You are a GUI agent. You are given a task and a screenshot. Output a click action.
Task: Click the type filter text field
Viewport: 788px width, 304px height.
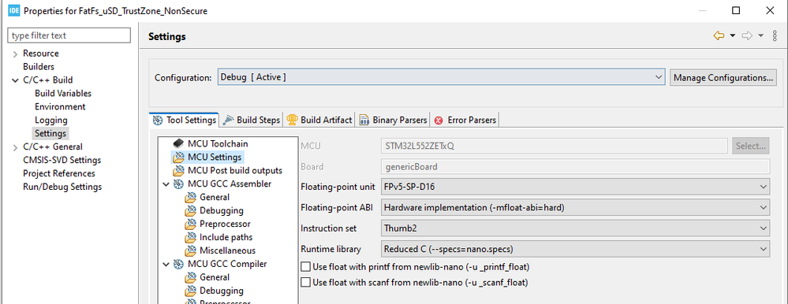point(69,35)
